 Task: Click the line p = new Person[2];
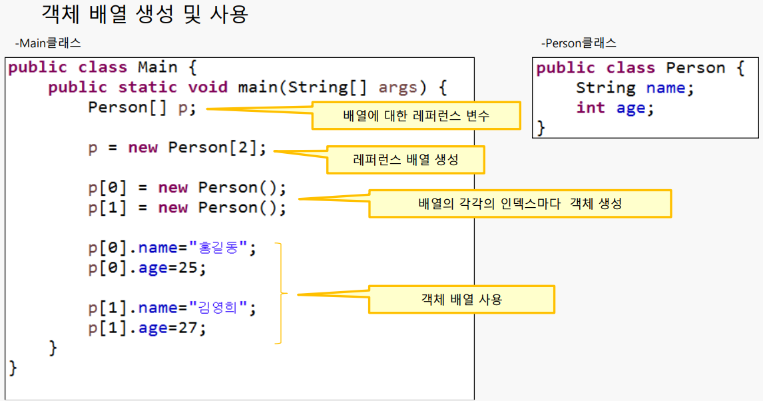[178, 147]
